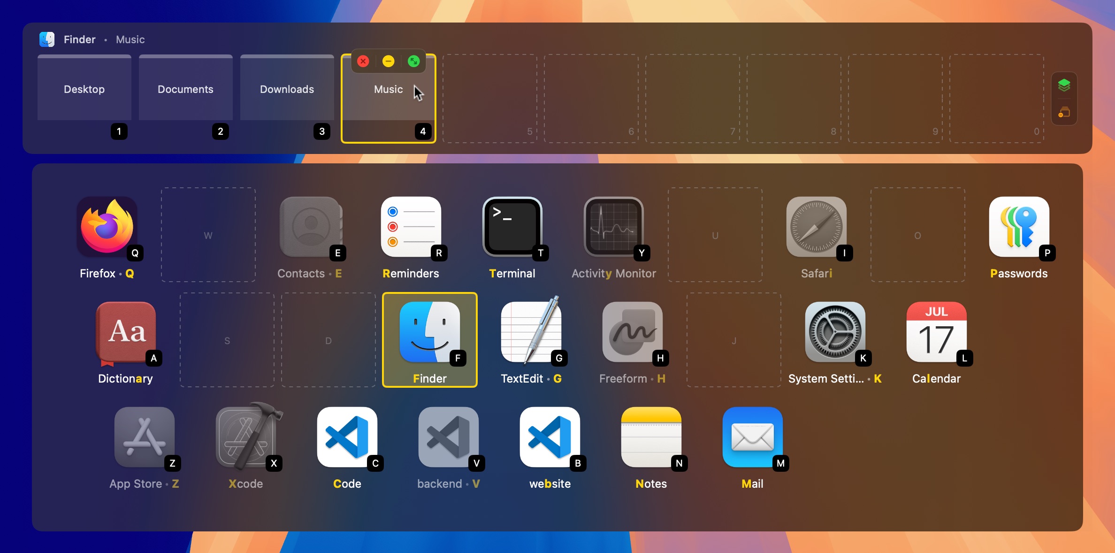The image size is (1115, 553).
Task: Click the empty O key slot
Action: point(918,235)
